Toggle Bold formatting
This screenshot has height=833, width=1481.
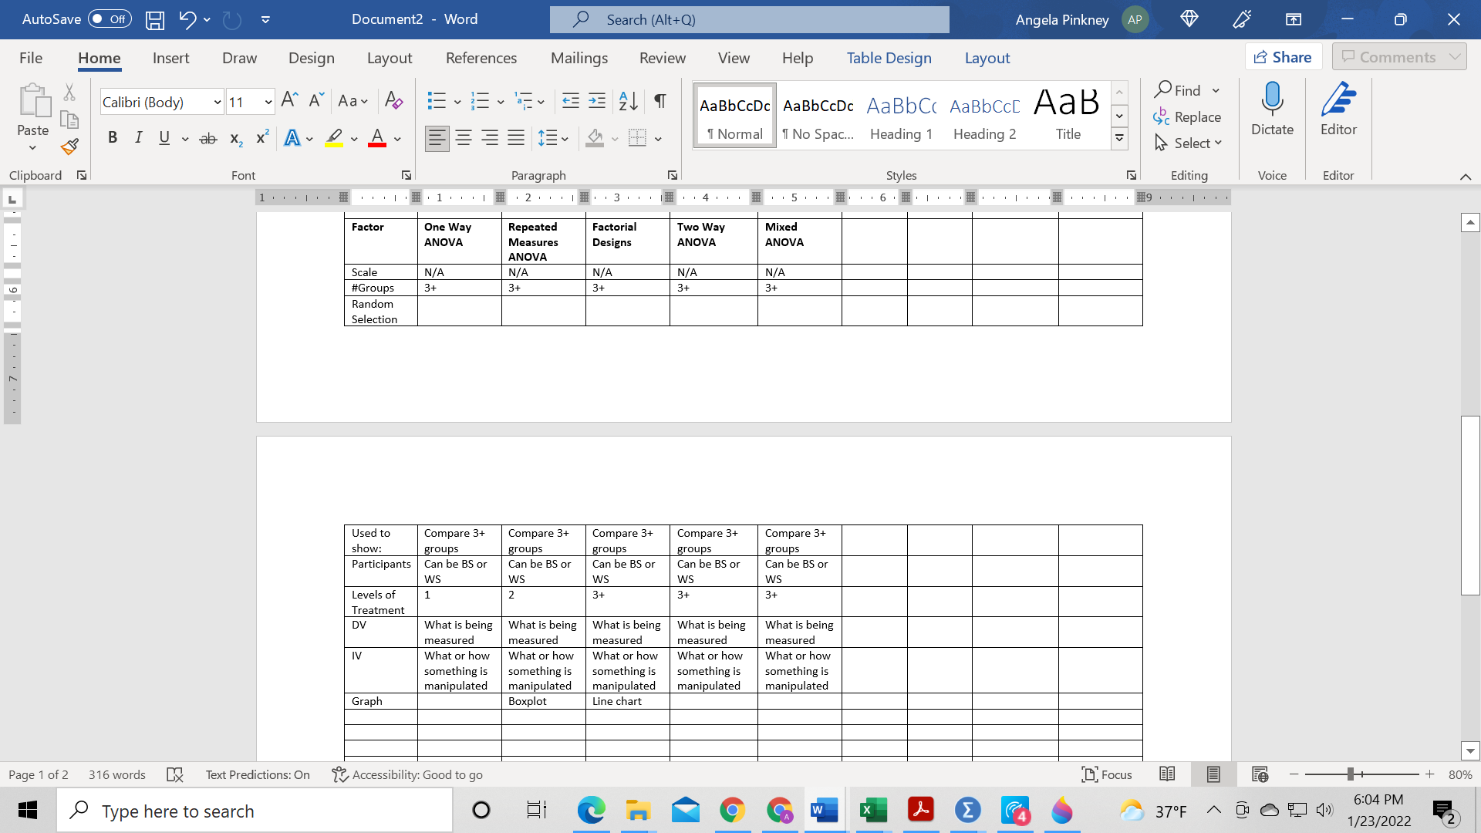coord(113,138)
